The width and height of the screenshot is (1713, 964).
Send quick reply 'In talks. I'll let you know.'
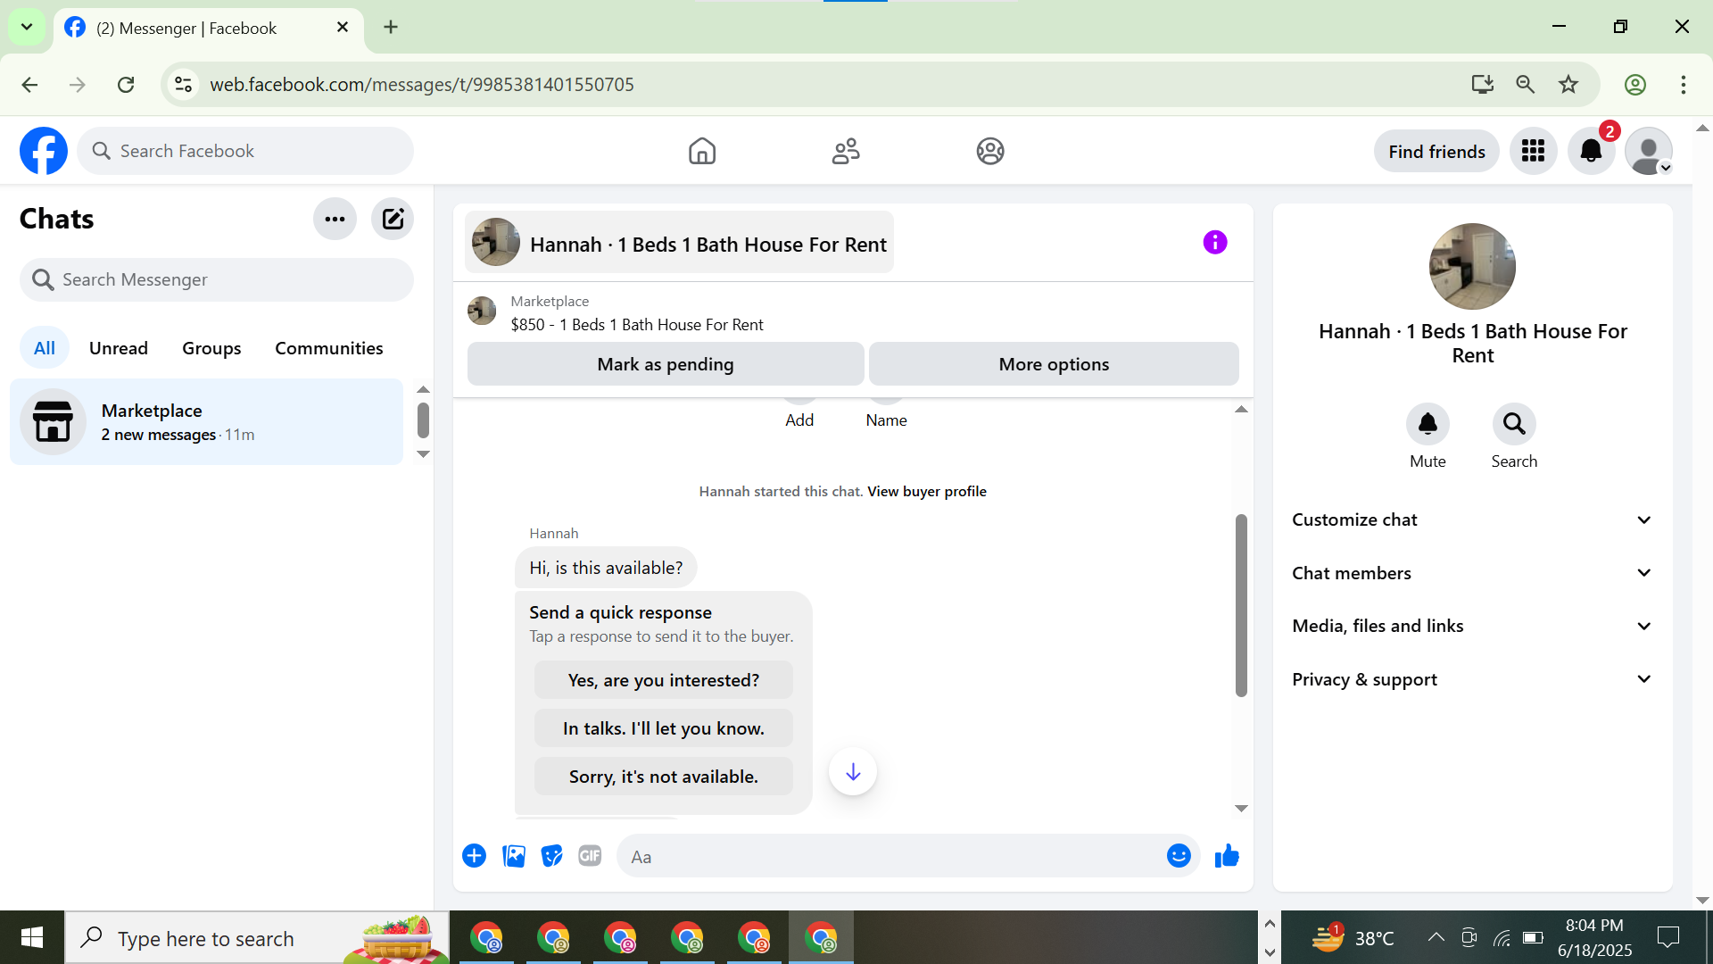point(664,728)
